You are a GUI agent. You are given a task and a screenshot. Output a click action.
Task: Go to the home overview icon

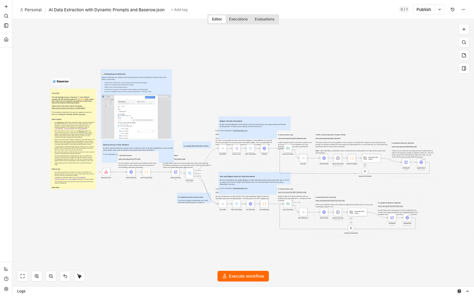6,39
